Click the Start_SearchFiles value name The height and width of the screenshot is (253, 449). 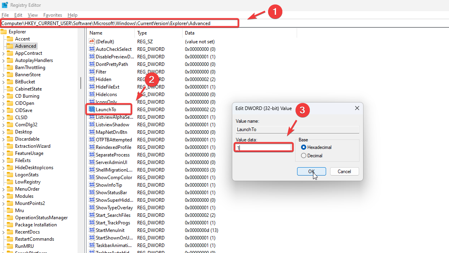[x=113, y=215]
